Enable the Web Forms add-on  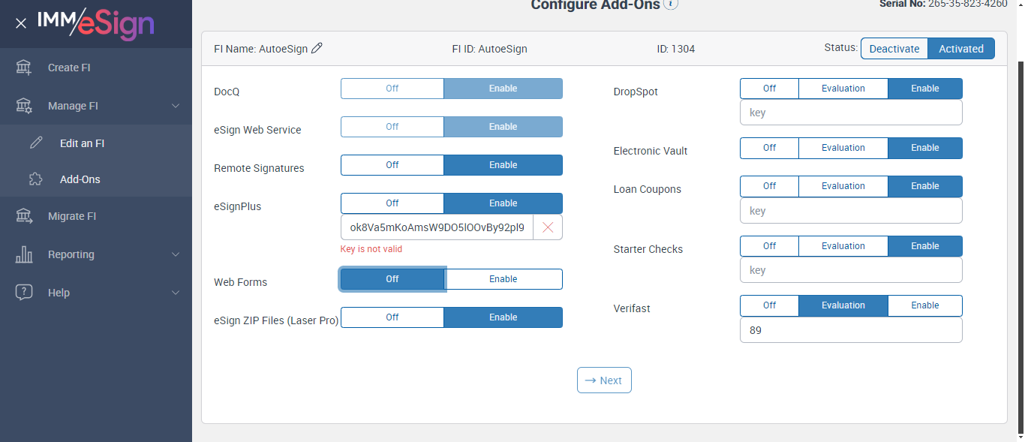[503, 279]
